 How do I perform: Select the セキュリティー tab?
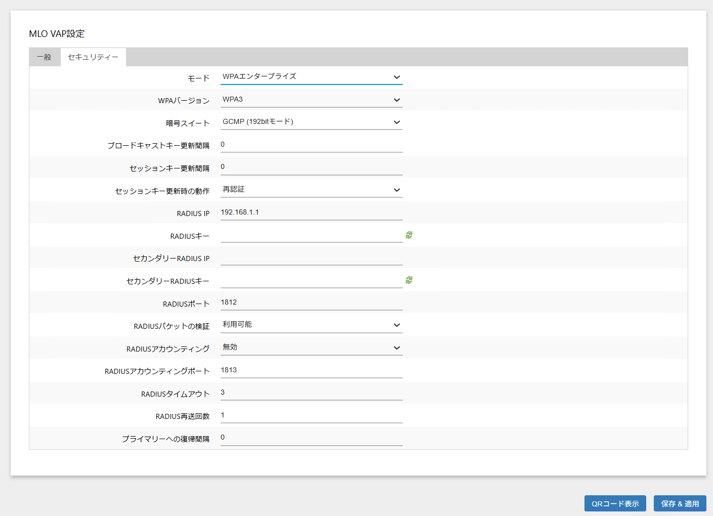point(93,57)
